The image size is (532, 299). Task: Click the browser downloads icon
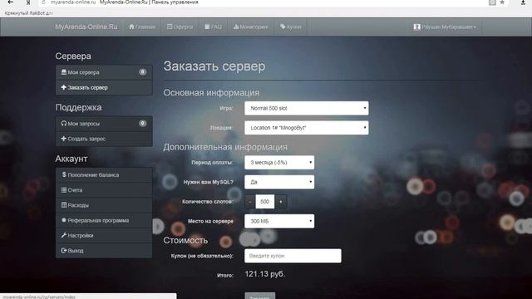[x=523, y=2]
